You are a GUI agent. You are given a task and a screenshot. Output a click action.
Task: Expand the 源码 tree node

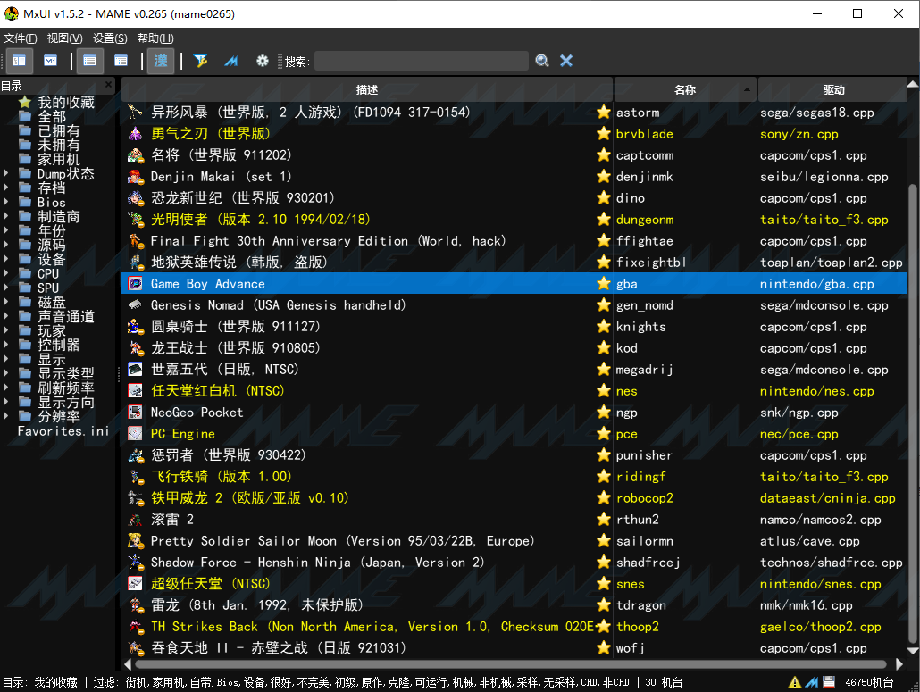pyautogui.click(x=6, y=246)
